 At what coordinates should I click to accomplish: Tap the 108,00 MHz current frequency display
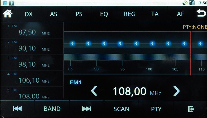tap(137, 91)
